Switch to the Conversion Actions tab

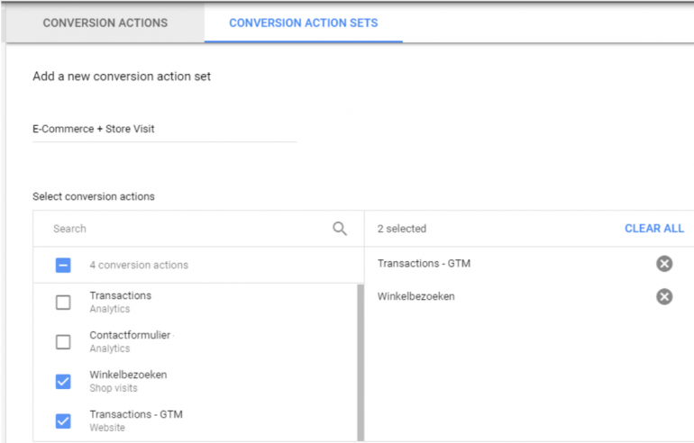tap(105, 23)
